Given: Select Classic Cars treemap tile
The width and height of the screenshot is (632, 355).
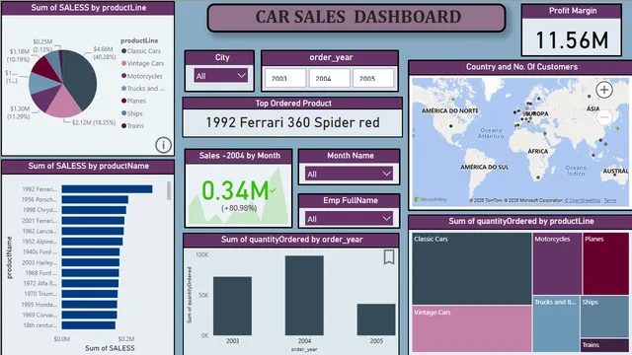Looking at the screenshot, I should pos(472,268).
